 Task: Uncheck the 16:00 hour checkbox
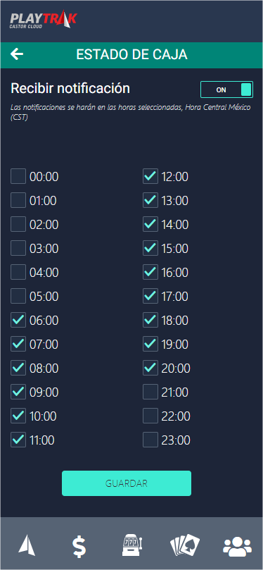pos(150,272)
